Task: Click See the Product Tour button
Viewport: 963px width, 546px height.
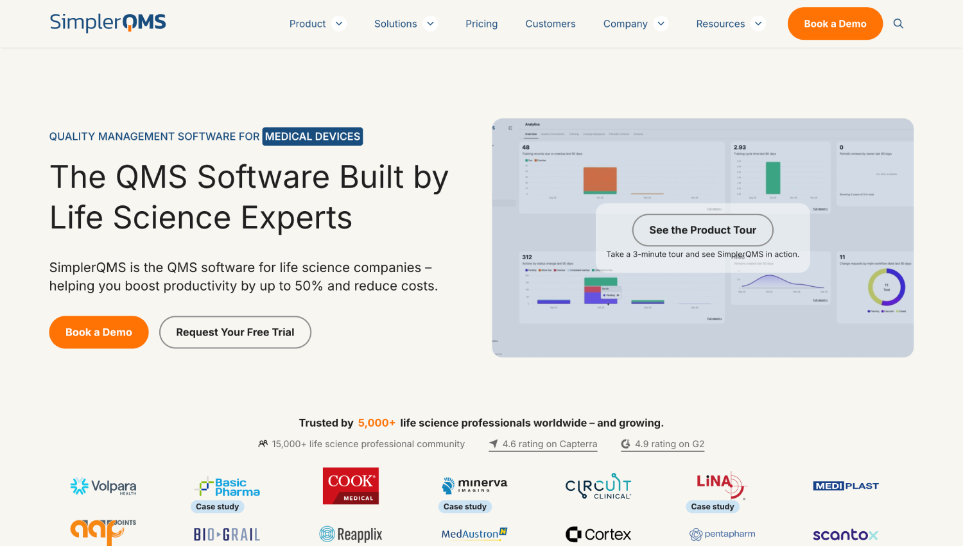Action: click(703, 230)
